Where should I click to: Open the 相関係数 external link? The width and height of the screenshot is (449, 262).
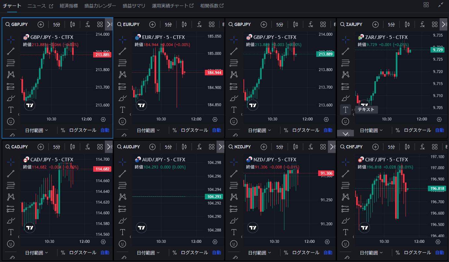(212, 6)
